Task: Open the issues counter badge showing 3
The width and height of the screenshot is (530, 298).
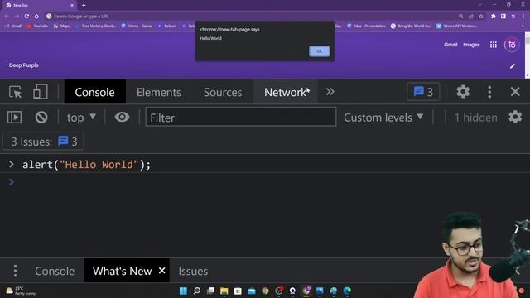Action: point(423,92)
